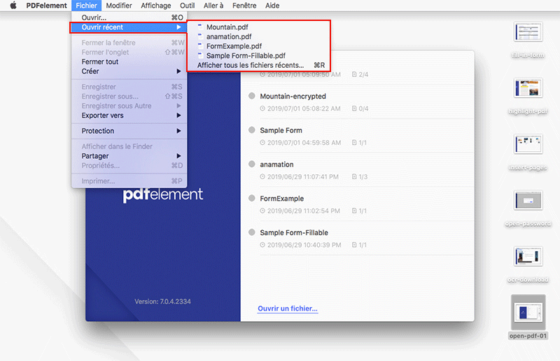The width and height of the screenshot is (560, 361).
Task: Open recent file Sample Form-Fillable.pdf
Action: pos(258,56)
